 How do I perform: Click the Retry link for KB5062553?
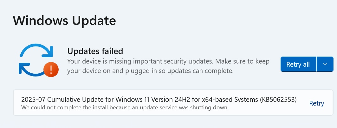click(316, 103)
